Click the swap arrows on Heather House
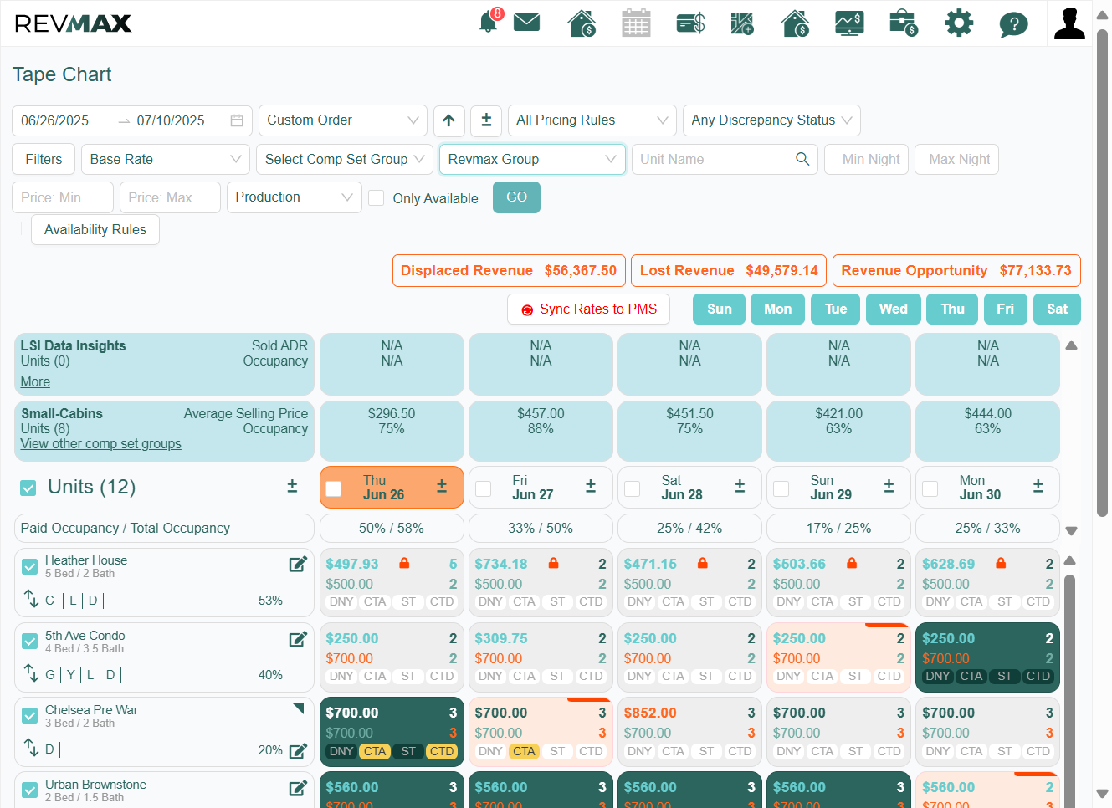 point(31,599)
